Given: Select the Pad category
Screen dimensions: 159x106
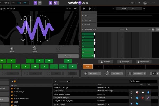Looking at the screenshot, I should click(31, 95).
